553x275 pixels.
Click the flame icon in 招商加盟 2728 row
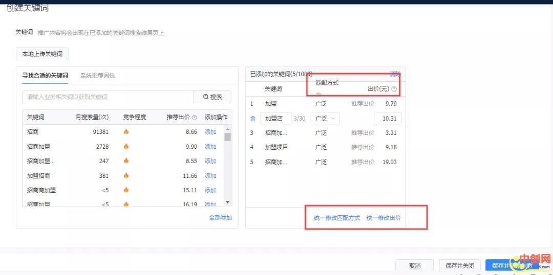126,147
